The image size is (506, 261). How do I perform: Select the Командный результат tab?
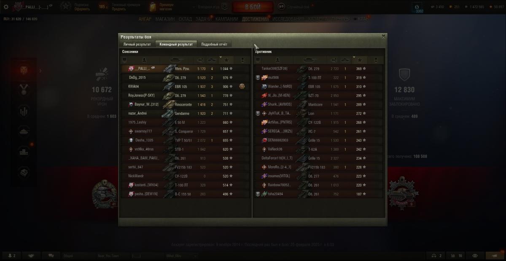point(176,44)
